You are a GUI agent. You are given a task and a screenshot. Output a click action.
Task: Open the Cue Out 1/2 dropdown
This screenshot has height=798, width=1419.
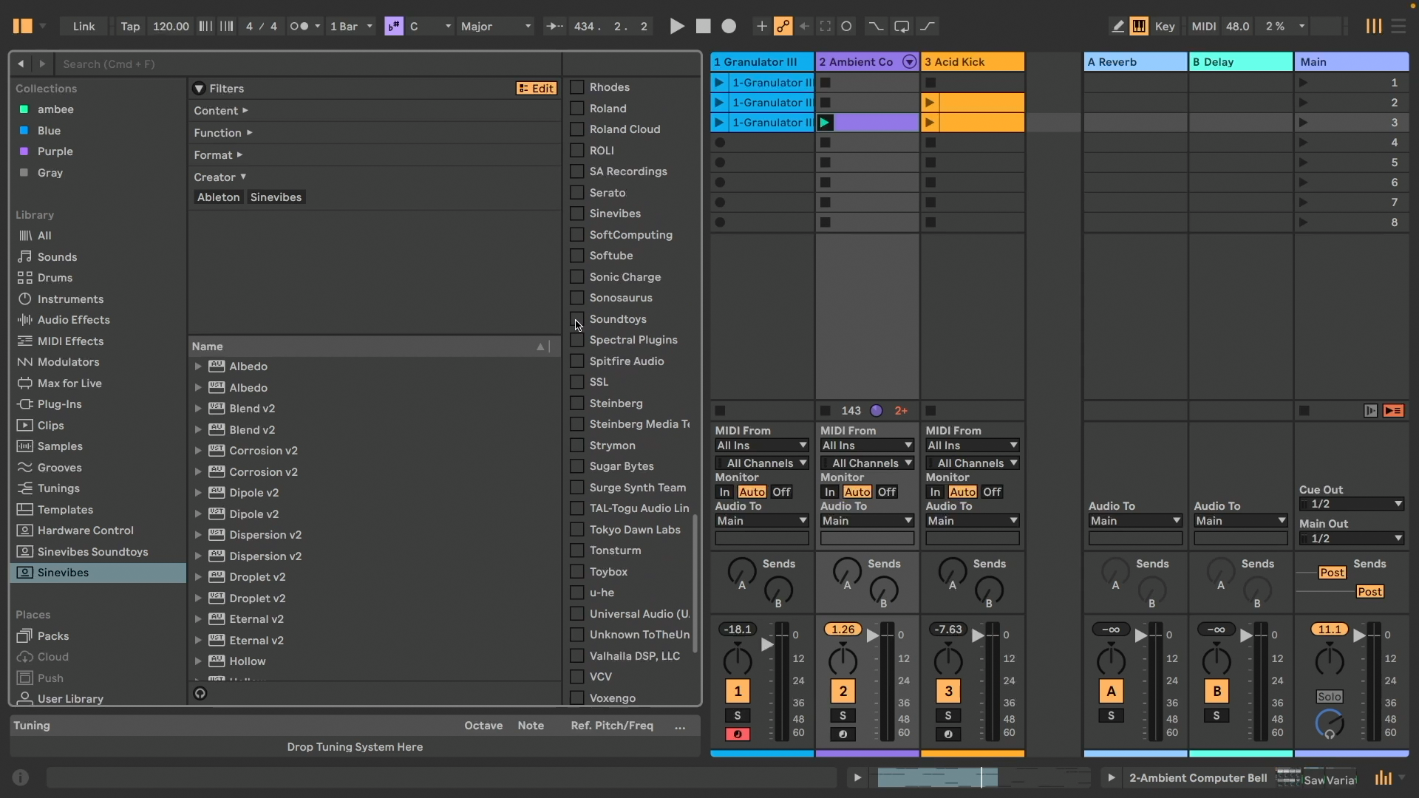(1351, 503)
